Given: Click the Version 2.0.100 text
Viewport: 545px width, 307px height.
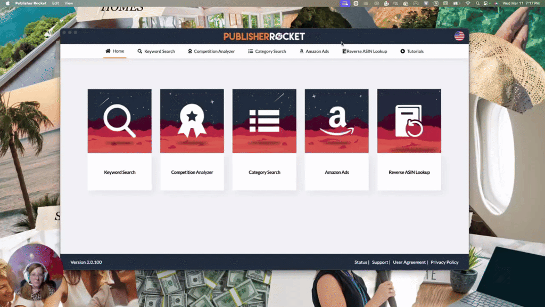Looking at the screenshot, I should (86, 262).
